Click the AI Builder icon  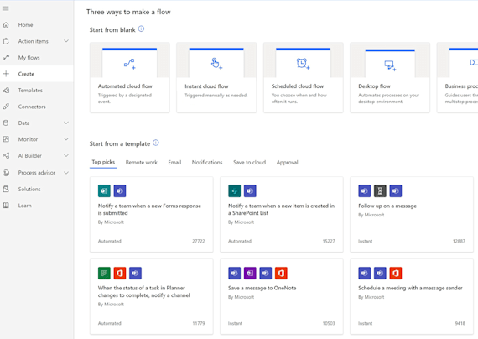pyautogui.click(x=6, y=155)
